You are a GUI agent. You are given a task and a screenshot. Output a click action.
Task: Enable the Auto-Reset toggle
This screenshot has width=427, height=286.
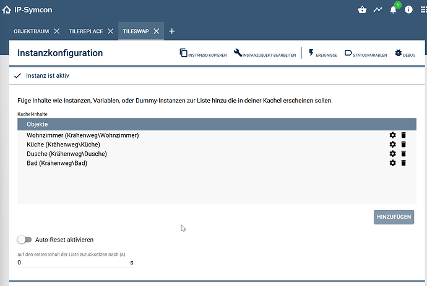click(x=24, y=239)
